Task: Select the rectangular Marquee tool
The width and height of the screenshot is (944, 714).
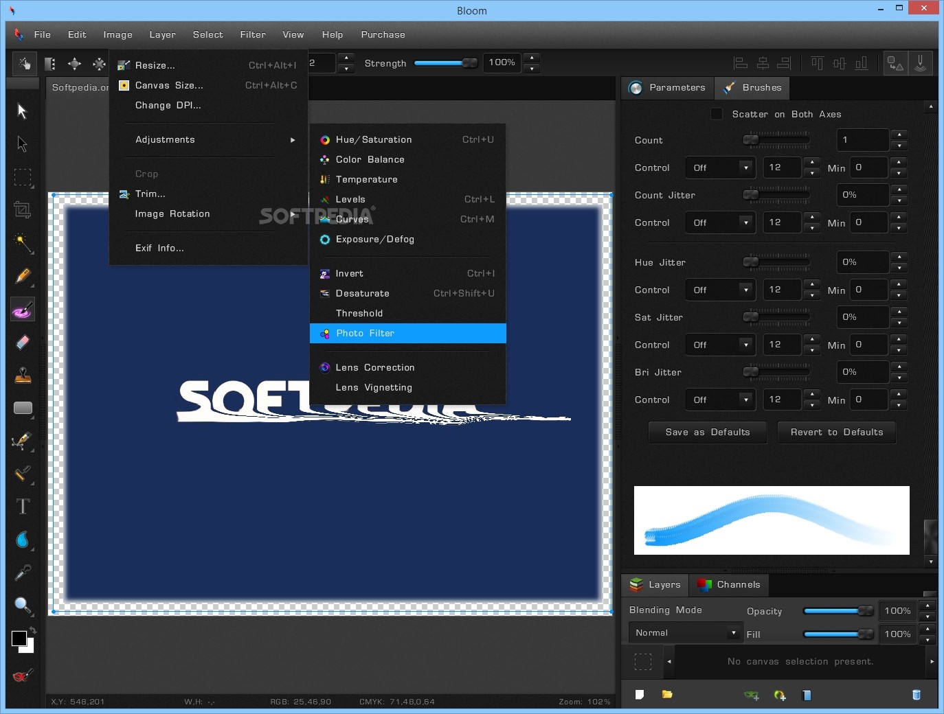Action: click(23, 177)
